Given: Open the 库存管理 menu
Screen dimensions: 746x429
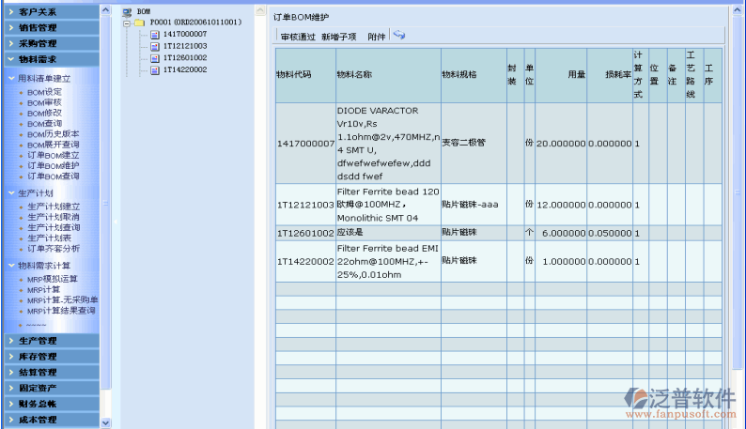Looking at the screenshot, I should (x=38, y=356).
